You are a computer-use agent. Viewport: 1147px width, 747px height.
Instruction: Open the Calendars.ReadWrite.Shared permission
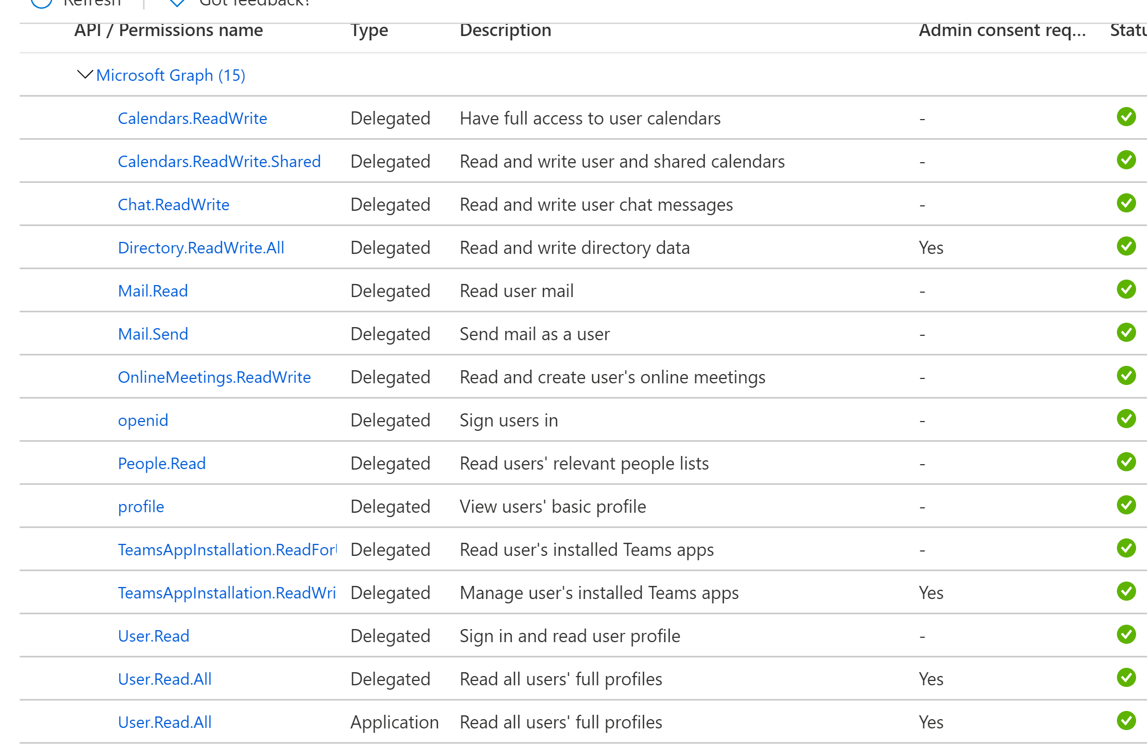219,161
